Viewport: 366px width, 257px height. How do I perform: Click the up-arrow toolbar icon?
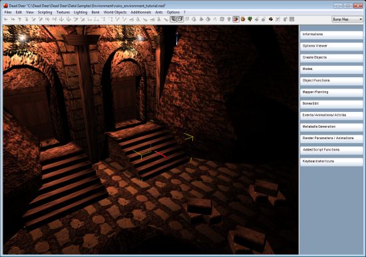coord(20,19)
